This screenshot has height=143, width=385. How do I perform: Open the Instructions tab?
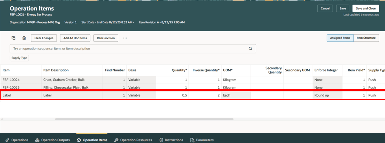click(171, 140)
